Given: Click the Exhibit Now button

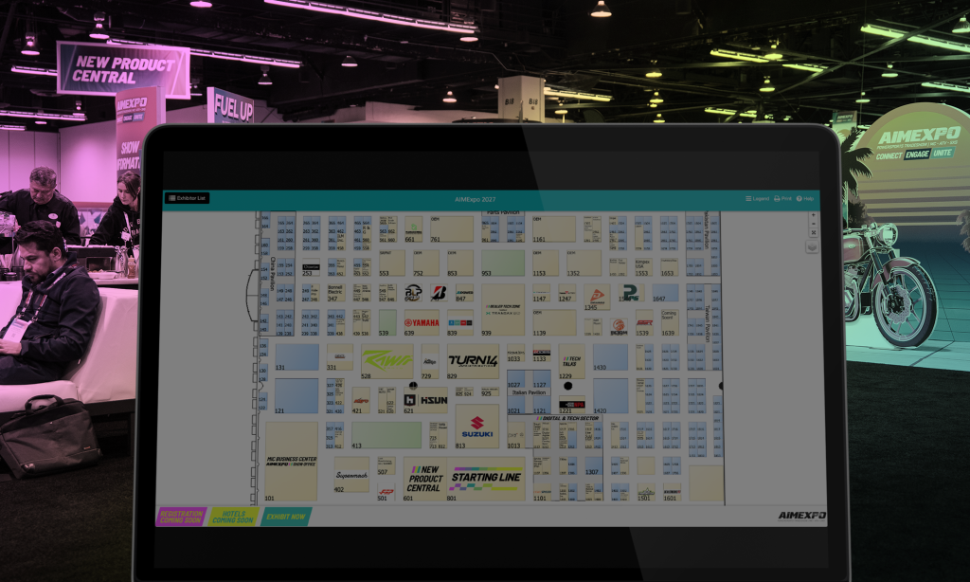Looking at the screenshot, I should click(x=286, y=517).
